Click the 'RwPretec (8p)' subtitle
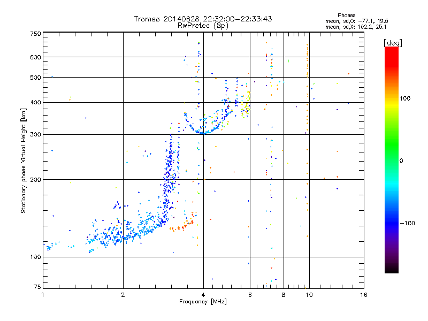 [x=203, y=26]
